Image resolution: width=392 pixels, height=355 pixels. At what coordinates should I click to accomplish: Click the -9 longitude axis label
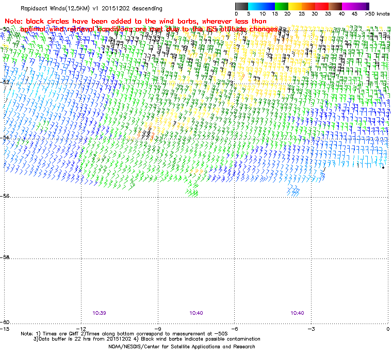click(x=158, y=329)
